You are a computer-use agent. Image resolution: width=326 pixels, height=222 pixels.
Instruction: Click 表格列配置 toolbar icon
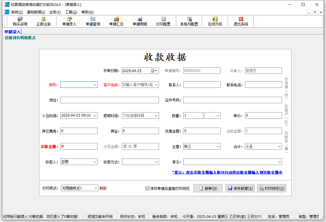point(189,19)
